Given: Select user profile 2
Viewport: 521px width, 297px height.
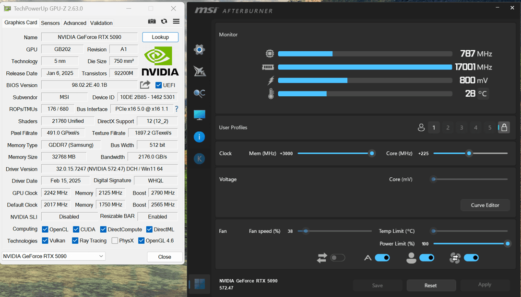Looking at the screenshot, I should coord(448,127).
